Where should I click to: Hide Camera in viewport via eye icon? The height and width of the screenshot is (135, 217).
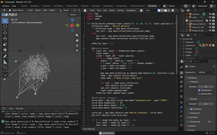(210, 14)
